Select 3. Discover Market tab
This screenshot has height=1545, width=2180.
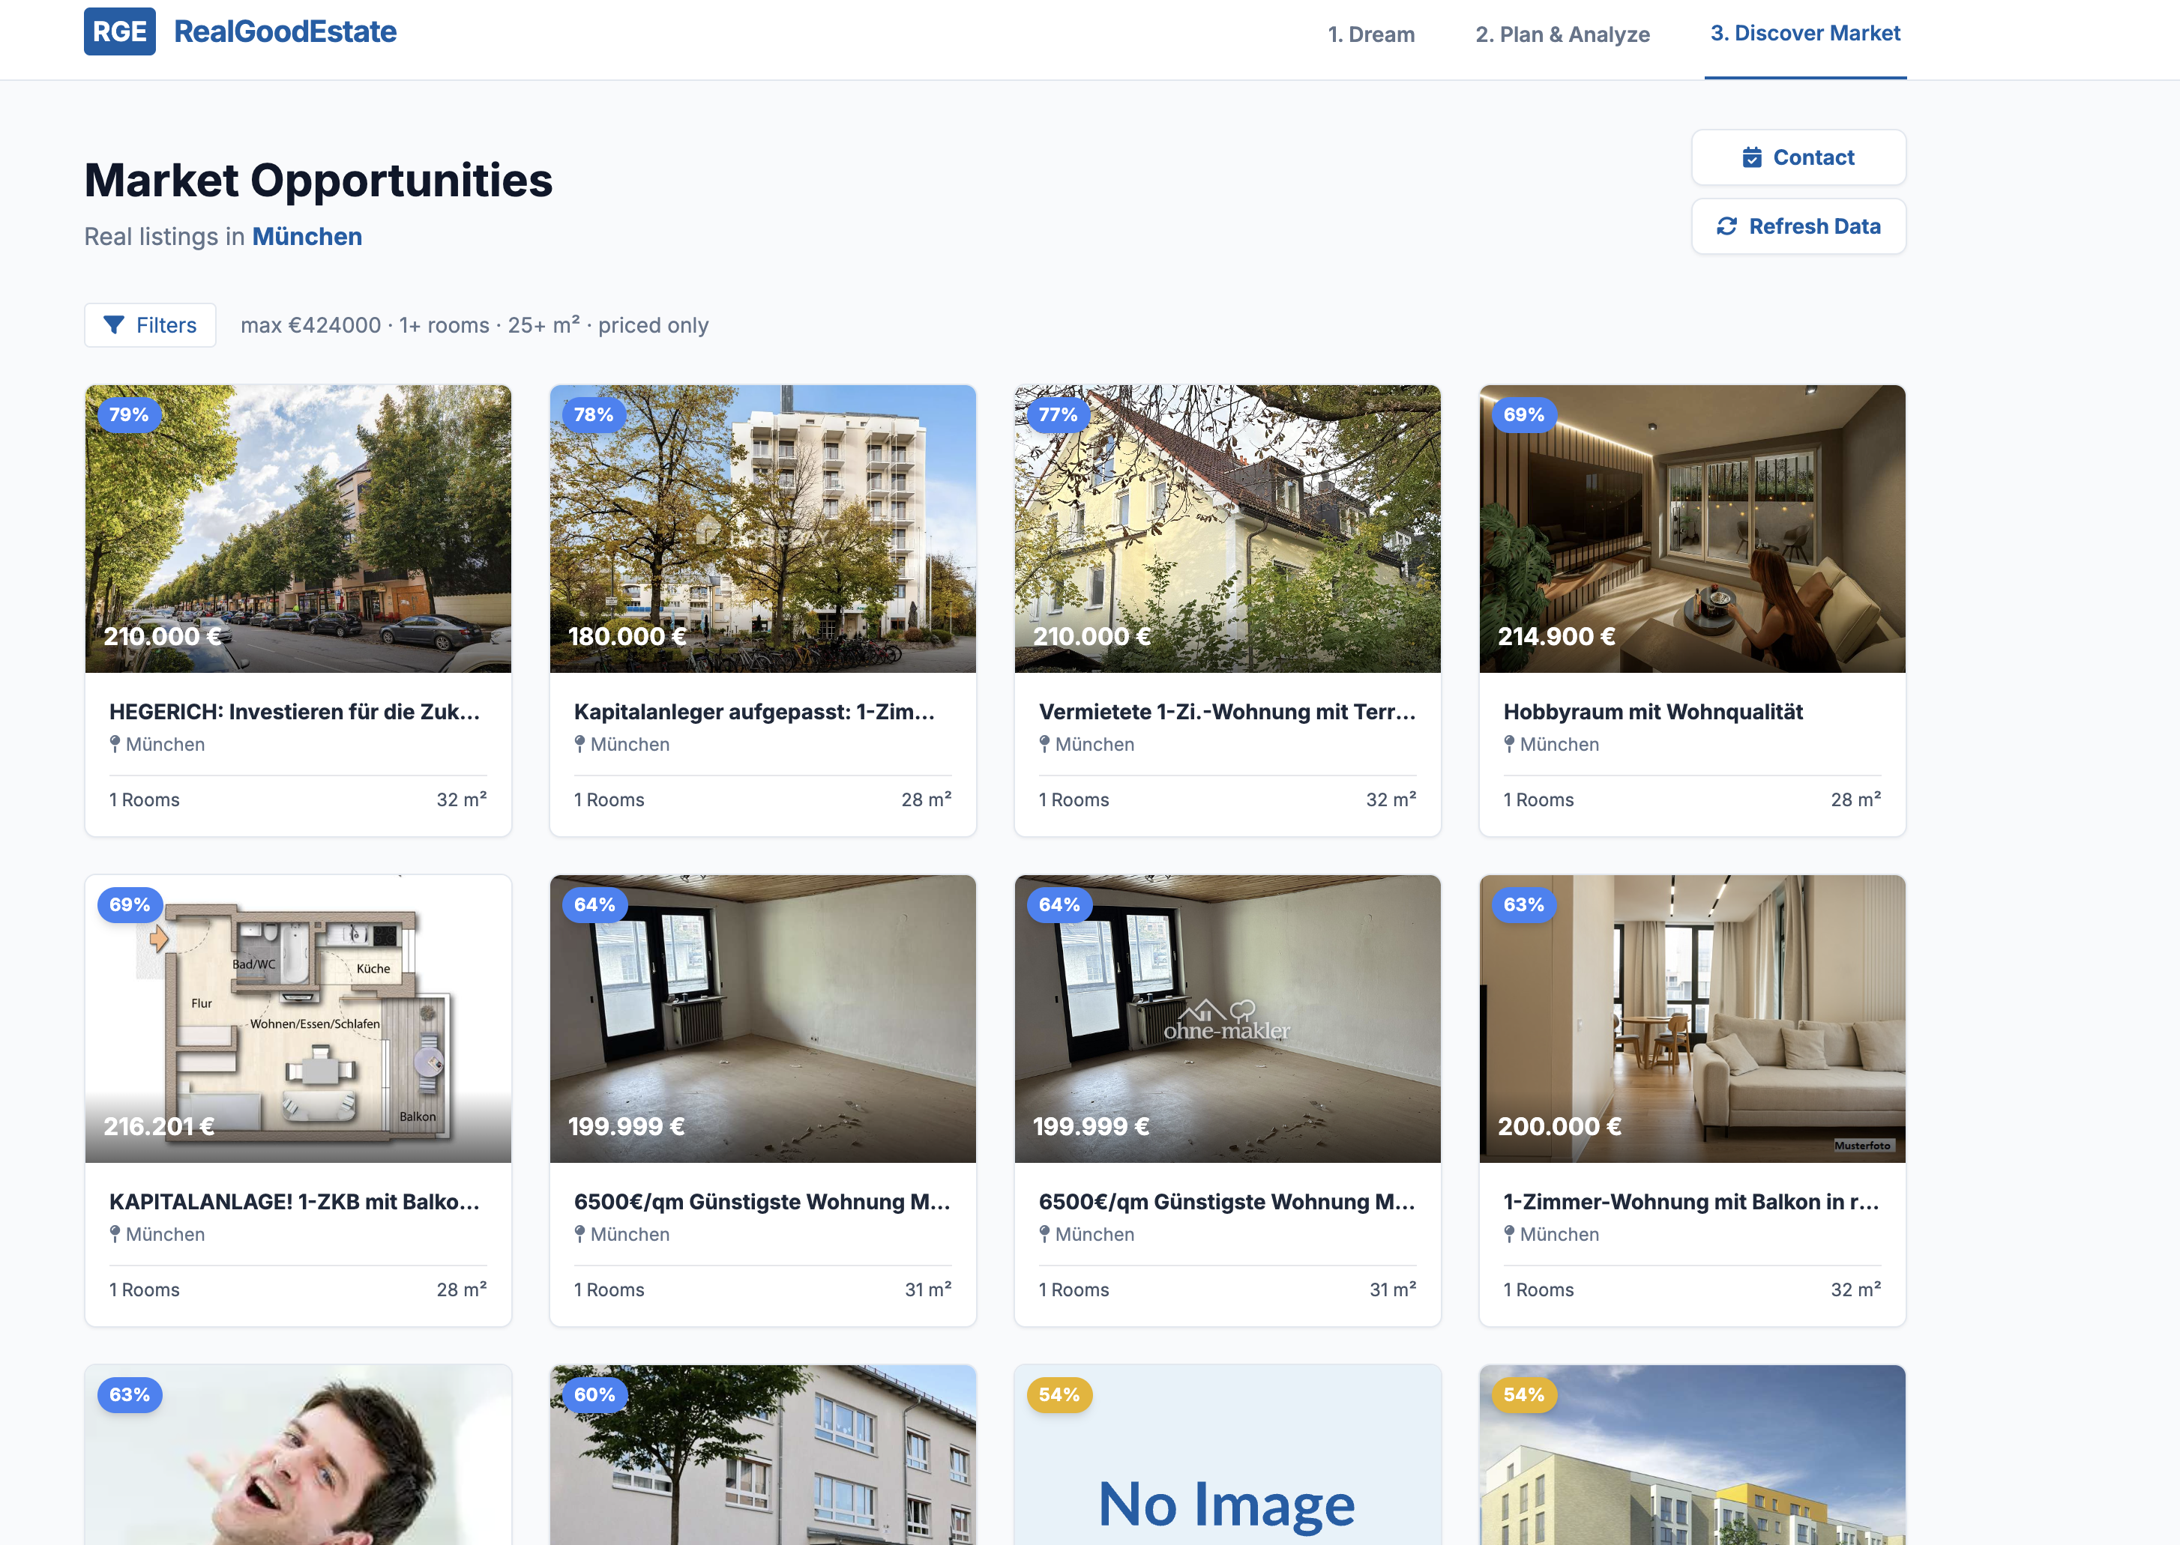pos(1804,33)
